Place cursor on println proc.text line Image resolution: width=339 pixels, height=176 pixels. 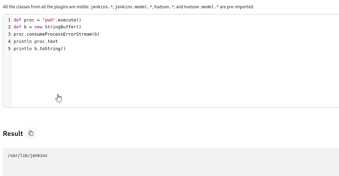[x=36, y=41]
